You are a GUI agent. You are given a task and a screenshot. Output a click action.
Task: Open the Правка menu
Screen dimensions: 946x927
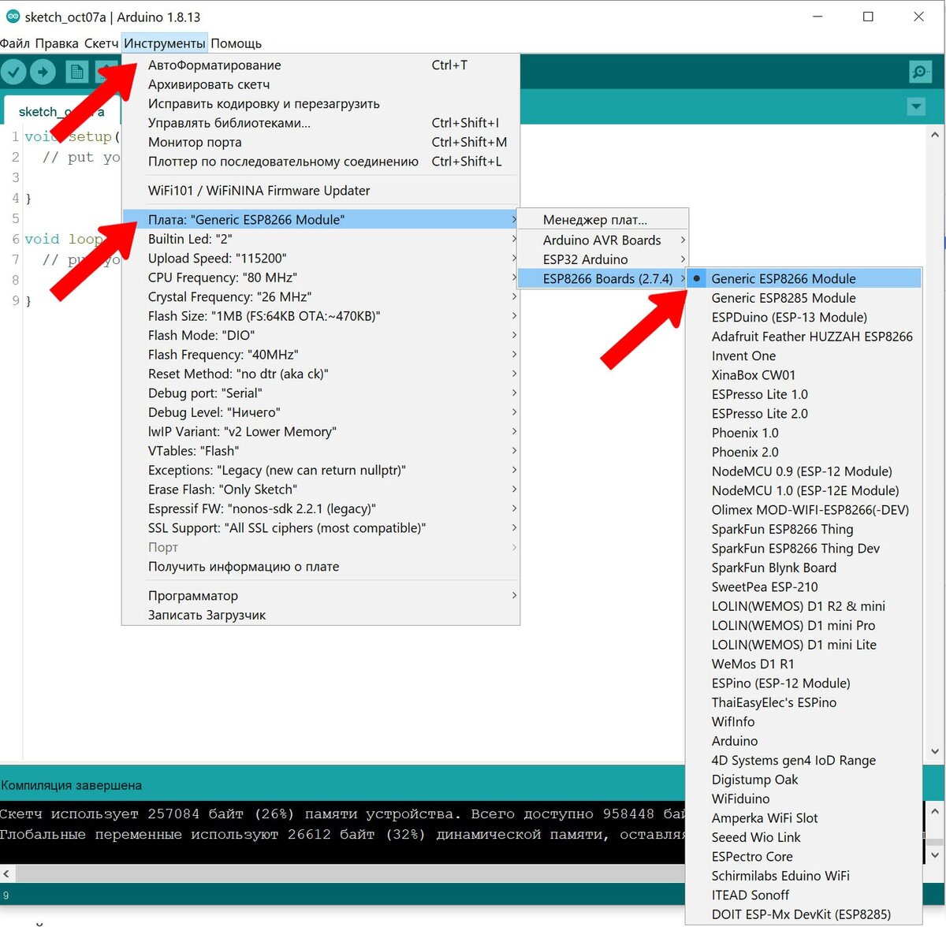(x=57, y=43)
